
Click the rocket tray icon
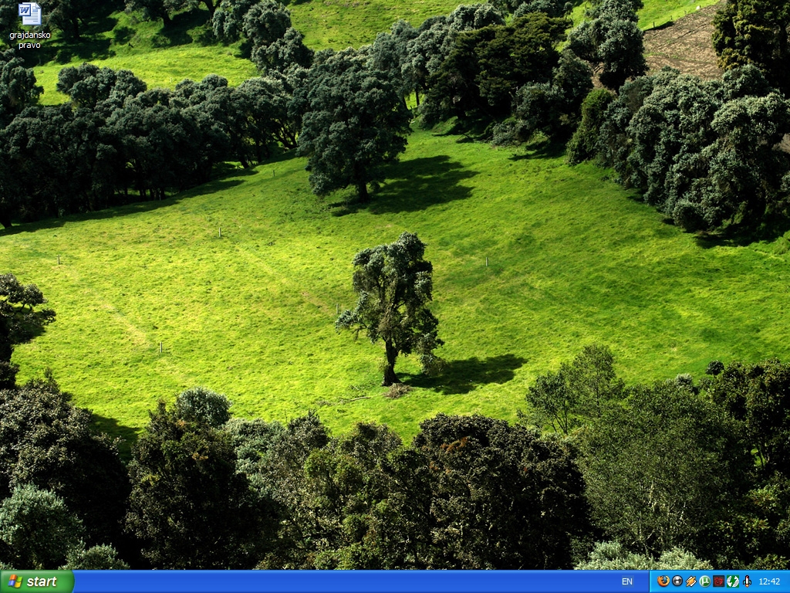(x=747, y=581)
